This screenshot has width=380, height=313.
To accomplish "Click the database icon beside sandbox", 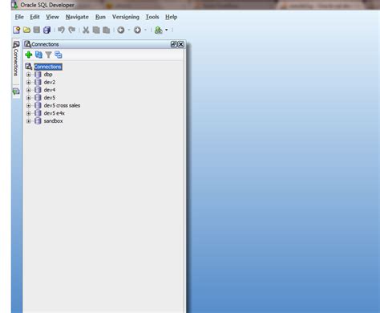I will pyautogui.click(x=38, y=121).
